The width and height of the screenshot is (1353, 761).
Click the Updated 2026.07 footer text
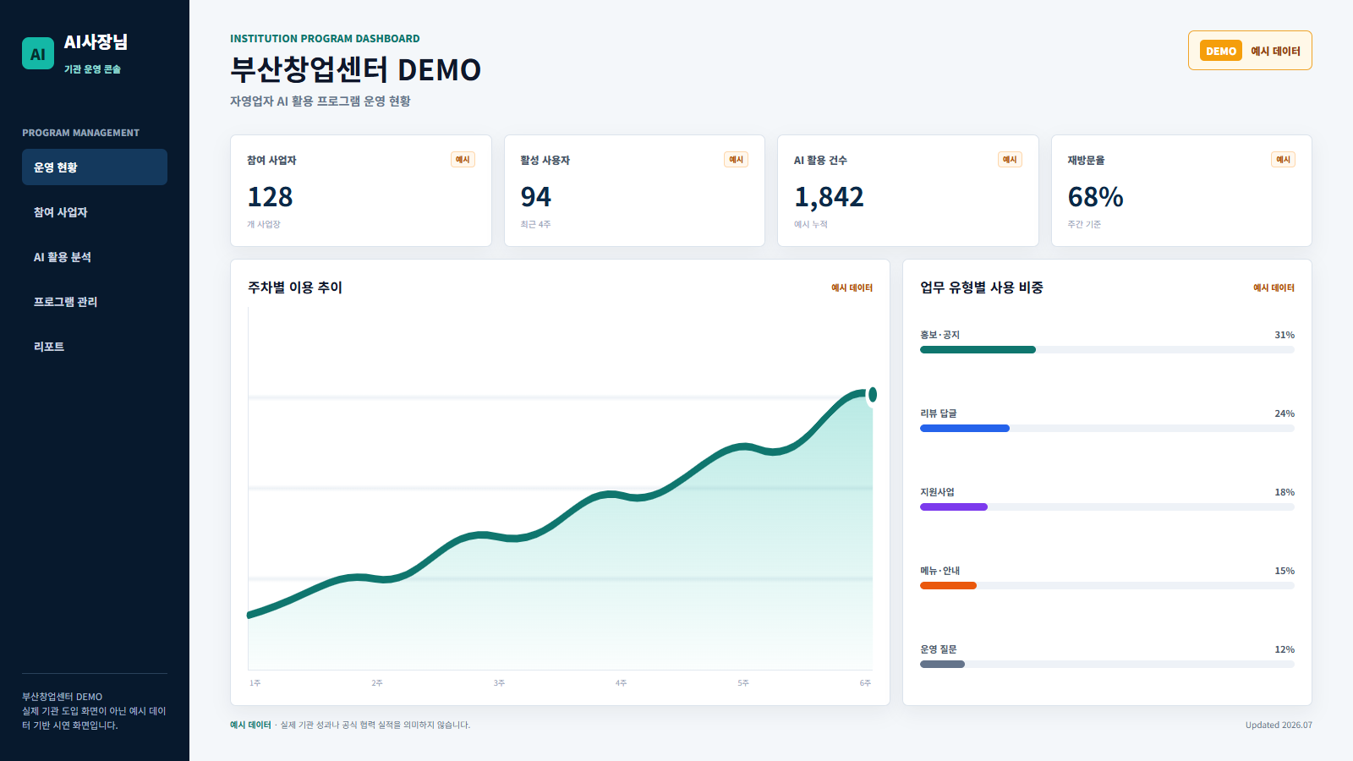point(1279,725)
